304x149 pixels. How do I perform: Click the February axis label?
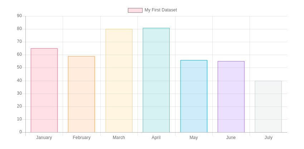pyautogui.click(x=82, y=138)
